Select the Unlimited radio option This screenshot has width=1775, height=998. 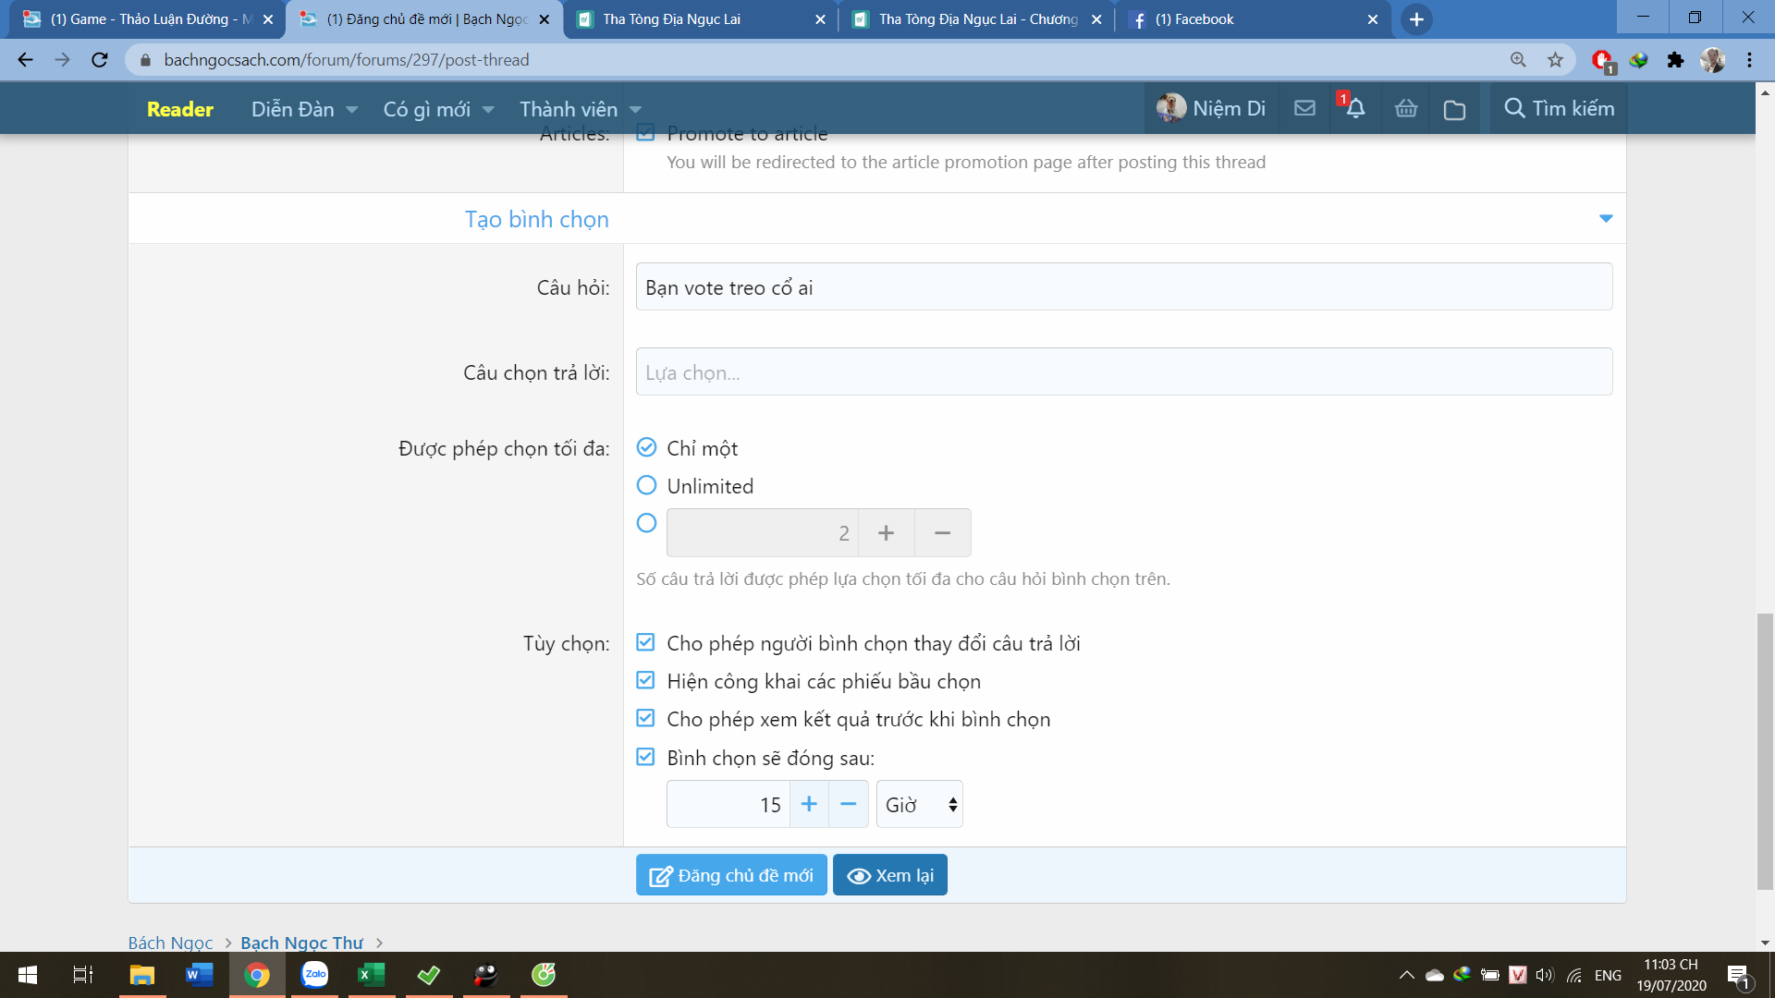tap(646, 485)
